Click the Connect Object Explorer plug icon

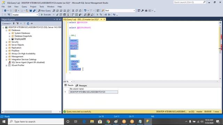pos(14,24)
